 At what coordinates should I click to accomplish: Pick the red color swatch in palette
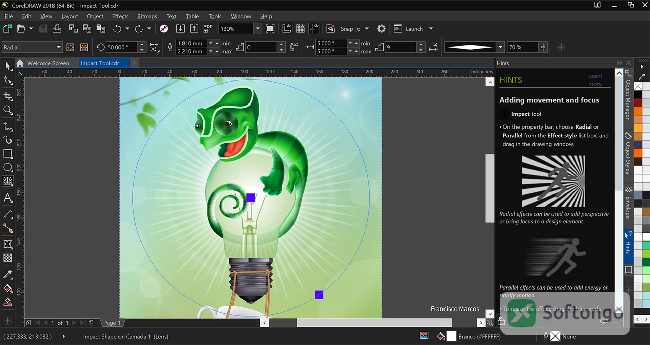pos(638,102)
